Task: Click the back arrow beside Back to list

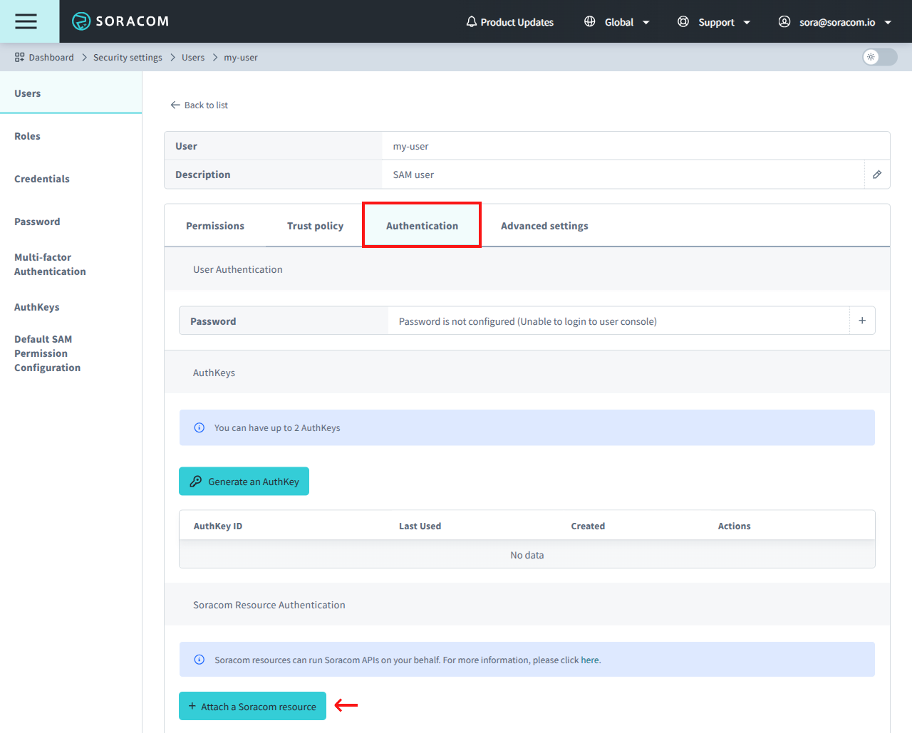Action: (175, 105)
